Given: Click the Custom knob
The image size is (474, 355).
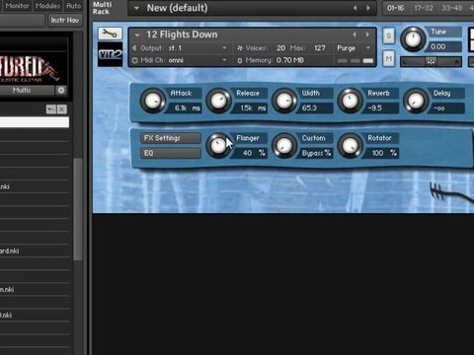Looking at the screenshot, I should point(284,146).
